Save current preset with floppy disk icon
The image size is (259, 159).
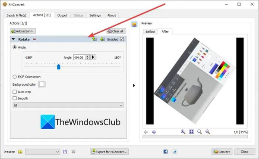[x=65, y=152]
